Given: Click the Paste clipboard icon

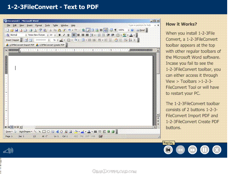Looking at the screenshot, I should tap(60, 30).
